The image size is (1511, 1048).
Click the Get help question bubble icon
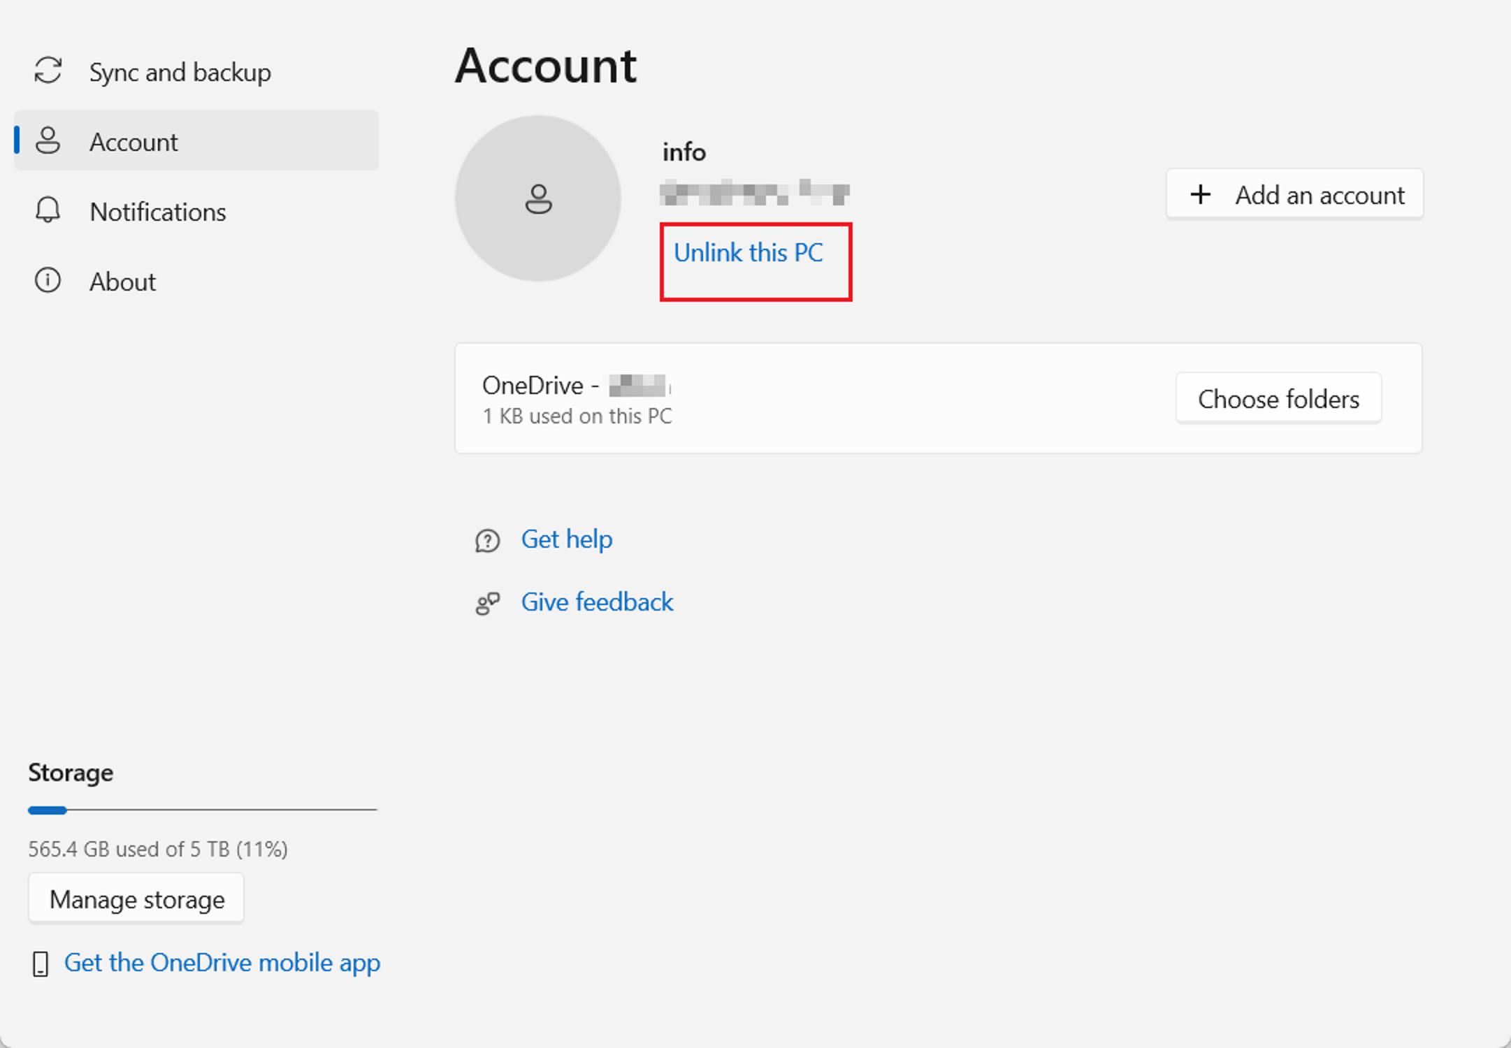coord(487,540)
